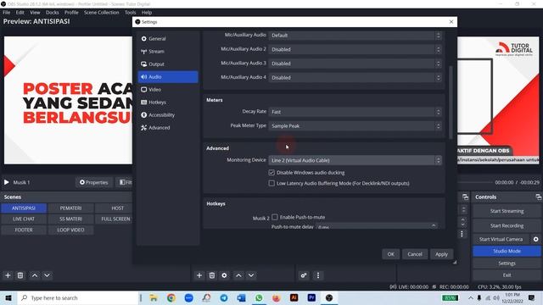
Task: Open advanced audio properties gears icon
Action: coord(304,275)
